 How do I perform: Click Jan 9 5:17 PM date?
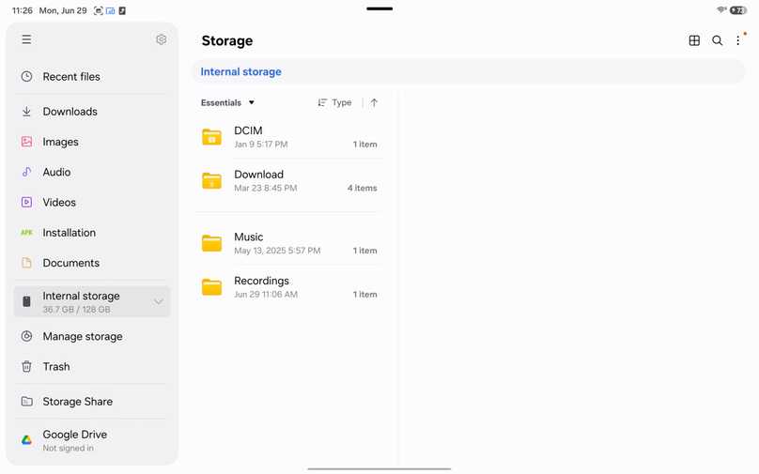pyautogui.click(x=261, y=145)
